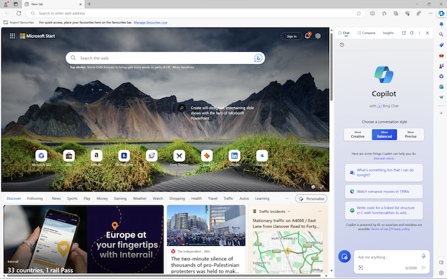Image resolution: width=447 pixels, height=279 pixels.
Task: Click the Bing chat icon in search box
Action: coord(258,58)
